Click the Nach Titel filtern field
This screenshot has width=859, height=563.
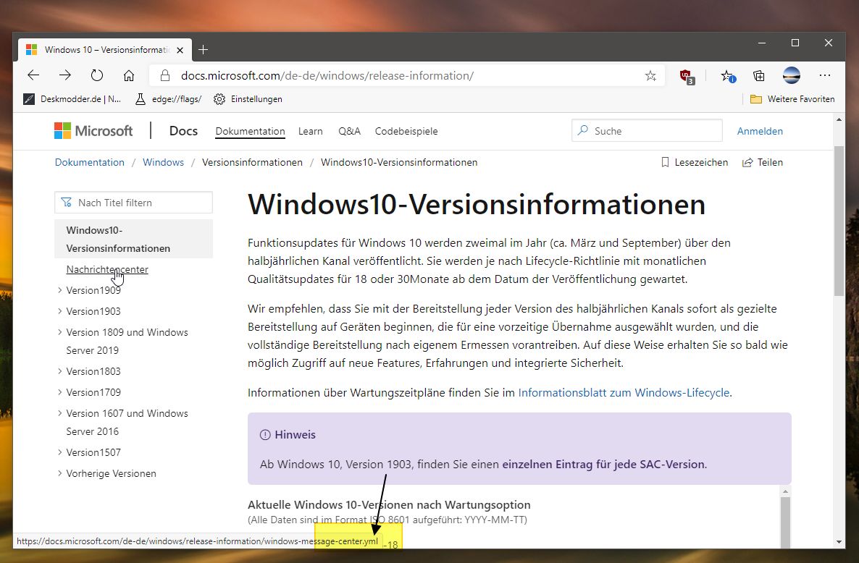pos(134,203)
